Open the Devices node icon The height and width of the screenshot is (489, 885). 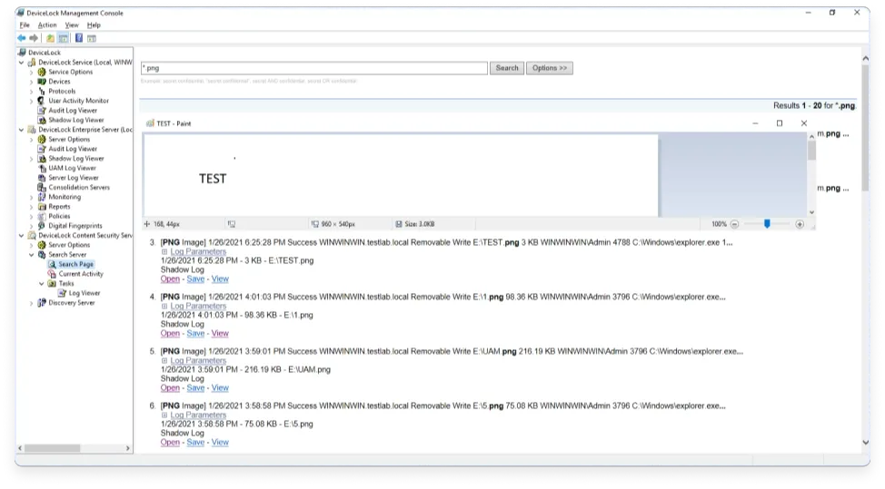(42, 82)
